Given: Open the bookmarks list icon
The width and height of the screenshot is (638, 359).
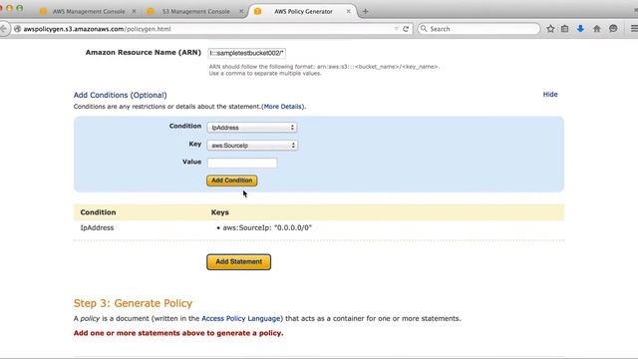Looking at the screenshot, I should tap(565, 29).
